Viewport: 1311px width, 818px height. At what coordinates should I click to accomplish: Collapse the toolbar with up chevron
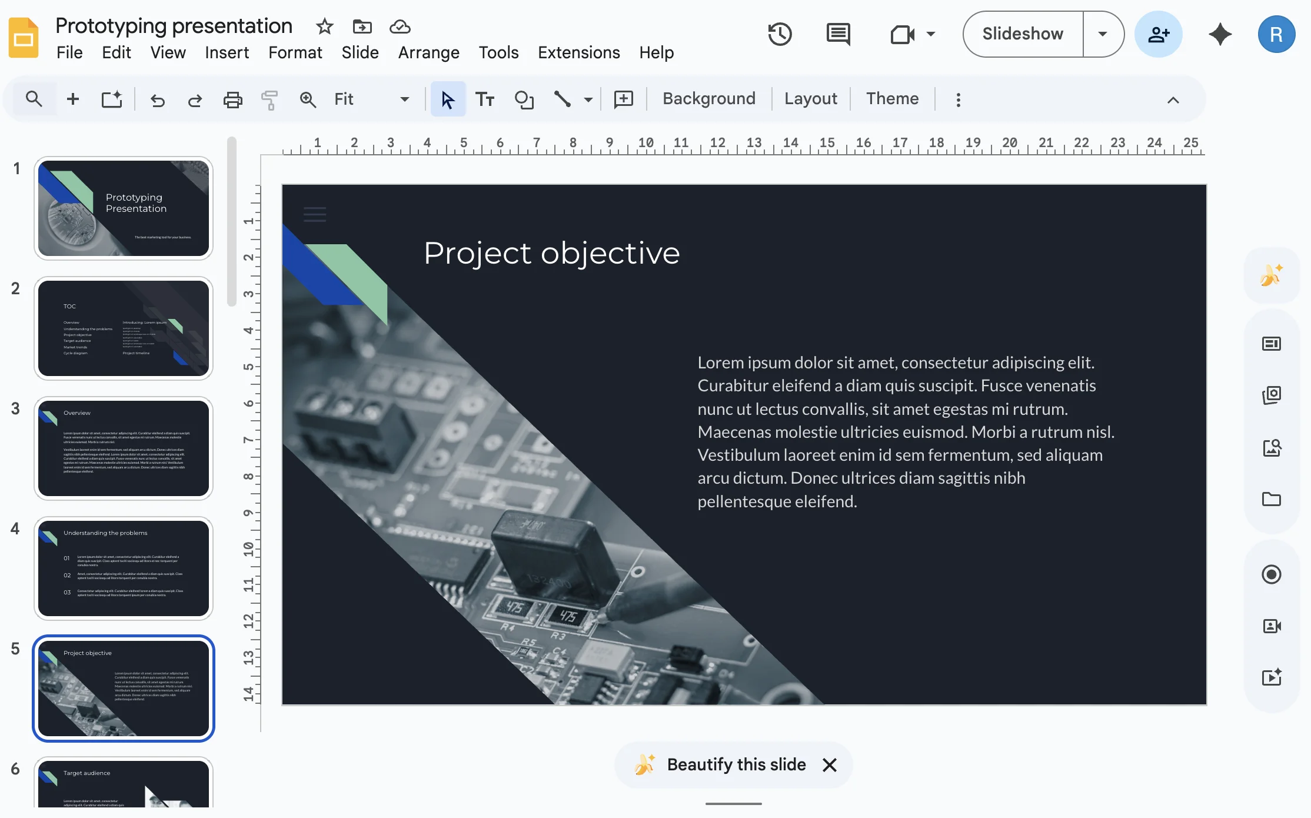tap(1173, 99)
